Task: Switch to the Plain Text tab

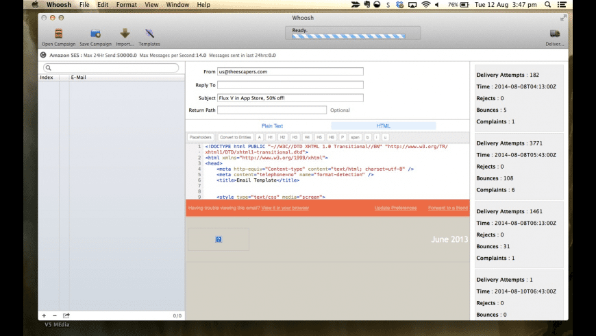Action: pyautogui.click(x=272, y=125)
